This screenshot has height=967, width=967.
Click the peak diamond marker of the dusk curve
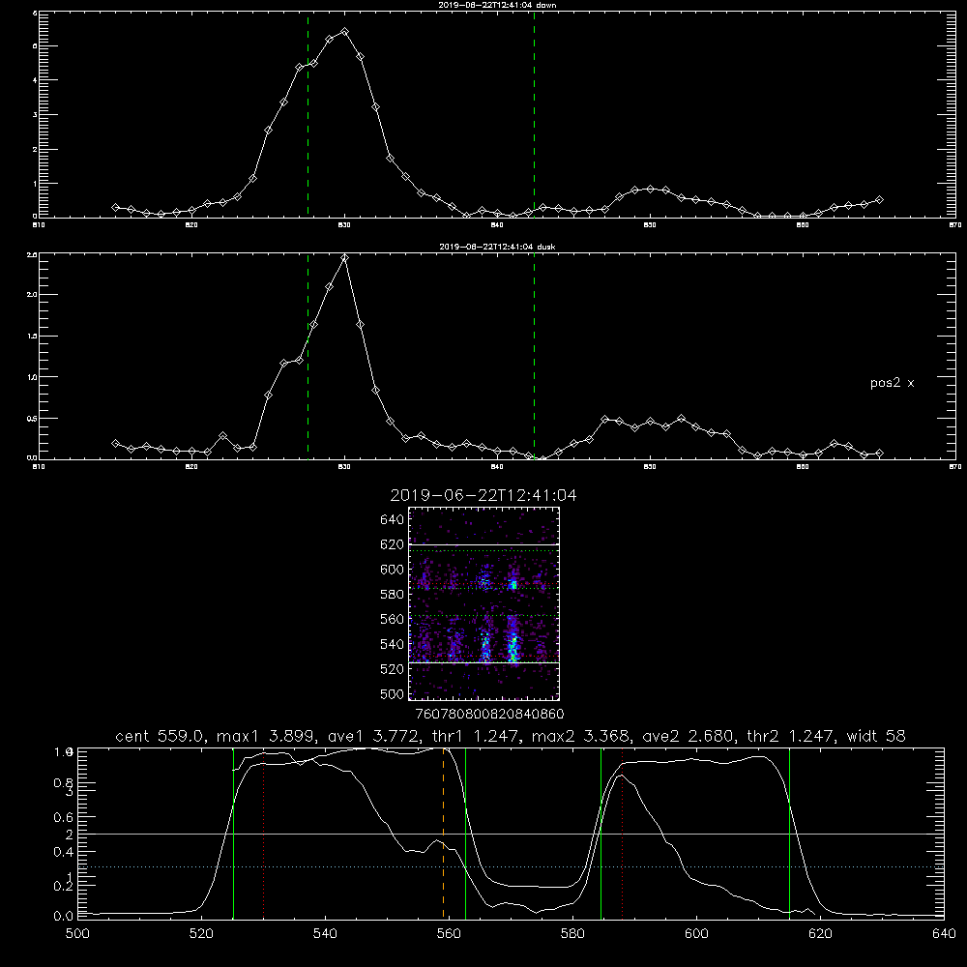[345, 258]
